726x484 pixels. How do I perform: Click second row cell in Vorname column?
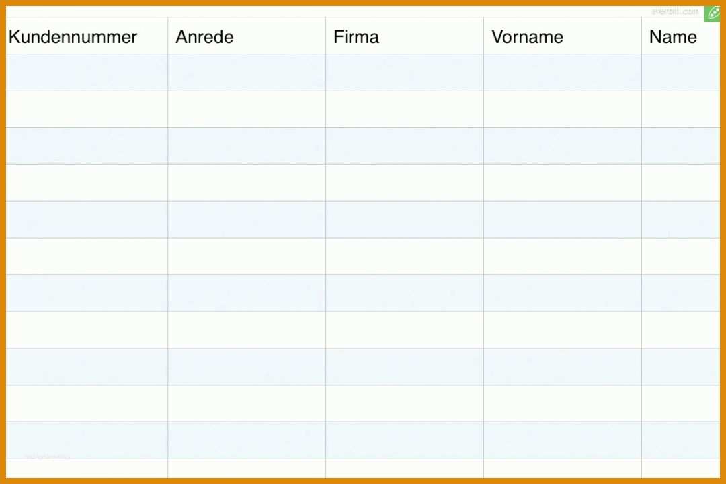click(x=563, y=110)
